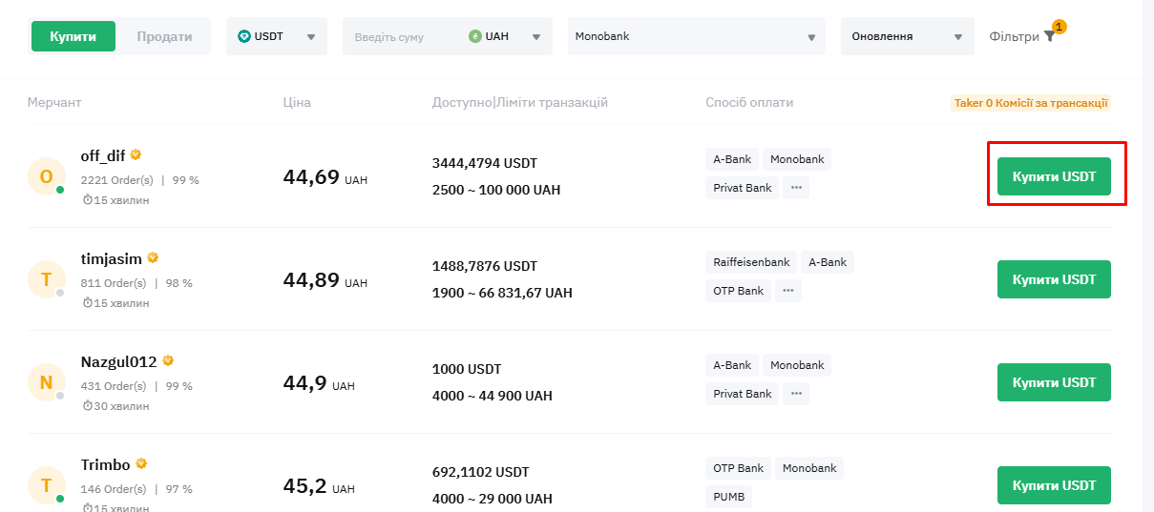Click timjasim verified merchant badge
The image size is (1154, 512).
(x=153, y=257)
